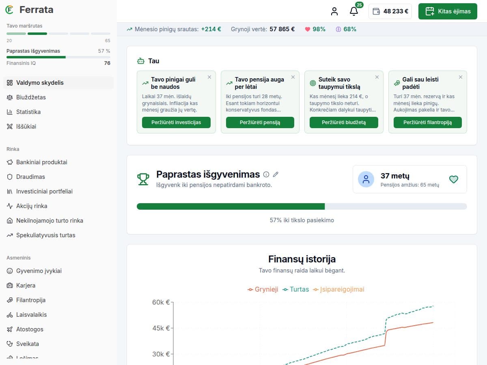Click Peržiūrėti filantropiją button
This screenshot has width=487, height=365.
coord(428,122)
